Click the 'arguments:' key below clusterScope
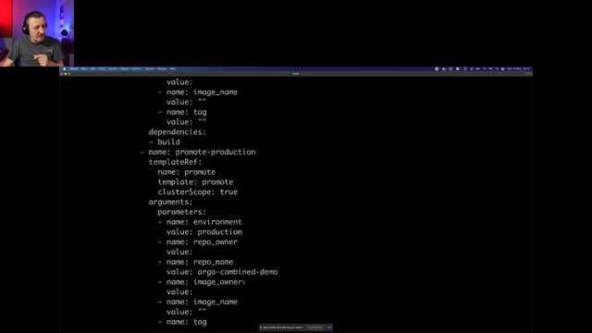 tap(170, 202)
